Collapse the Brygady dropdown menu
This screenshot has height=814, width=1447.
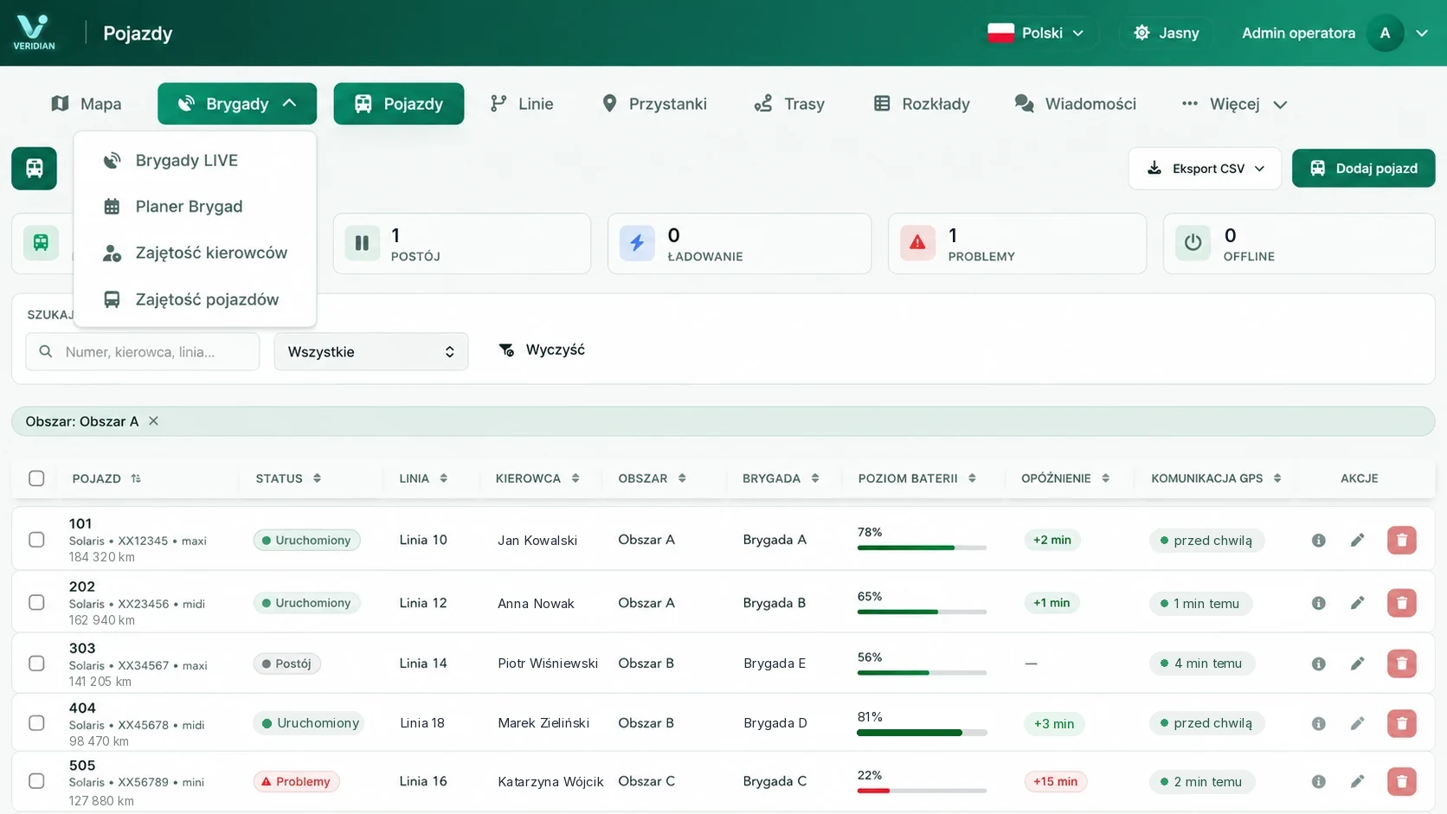(237, 104)
